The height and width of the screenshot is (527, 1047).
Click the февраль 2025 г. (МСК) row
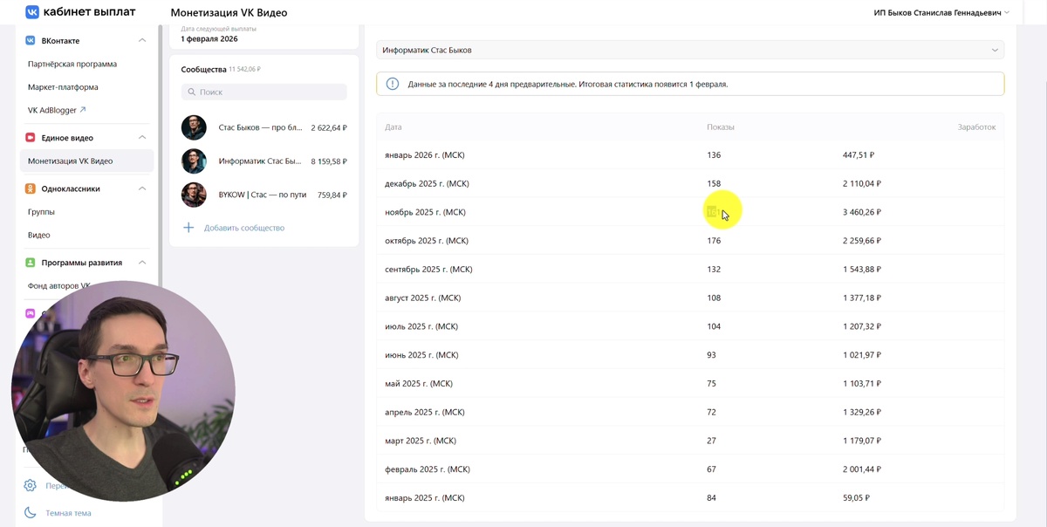click(690, 469)
